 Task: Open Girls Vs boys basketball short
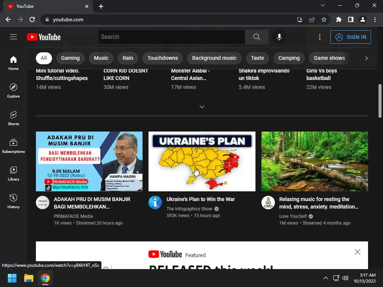[322, 74]
